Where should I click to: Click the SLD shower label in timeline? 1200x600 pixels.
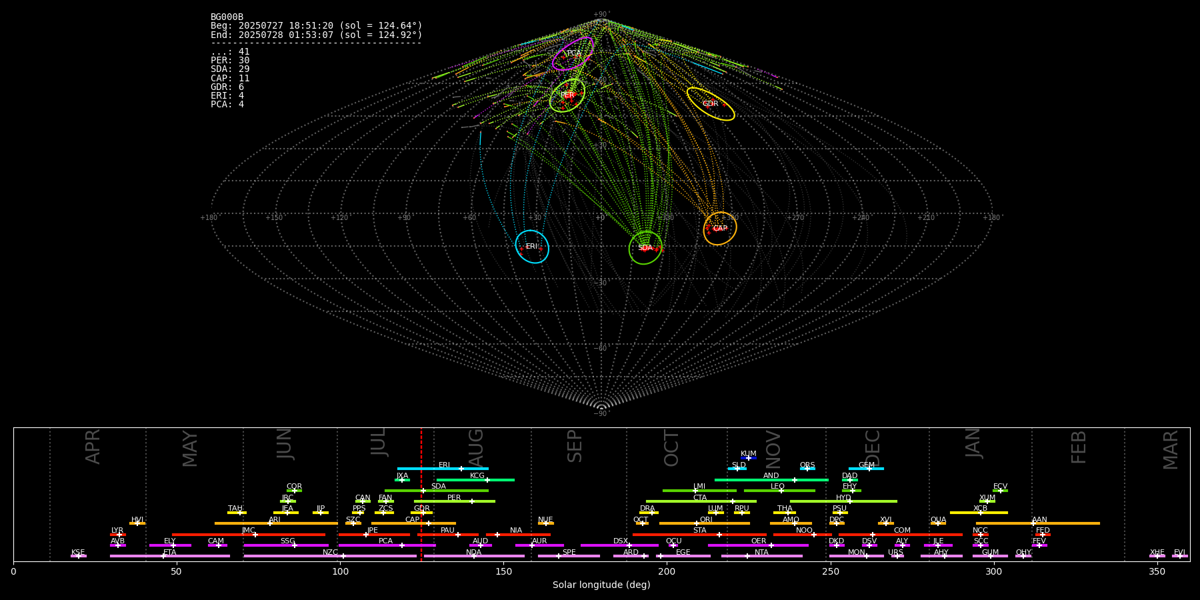pyautogui.click(x=739, y=465)
